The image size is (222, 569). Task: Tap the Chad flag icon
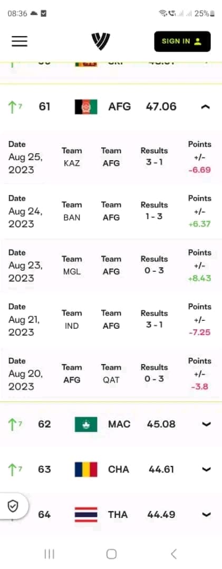[x=86, y=469]
